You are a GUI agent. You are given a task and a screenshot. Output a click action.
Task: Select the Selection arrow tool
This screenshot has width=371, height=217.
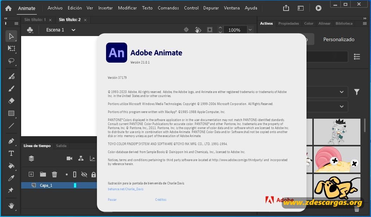[11, 36]
